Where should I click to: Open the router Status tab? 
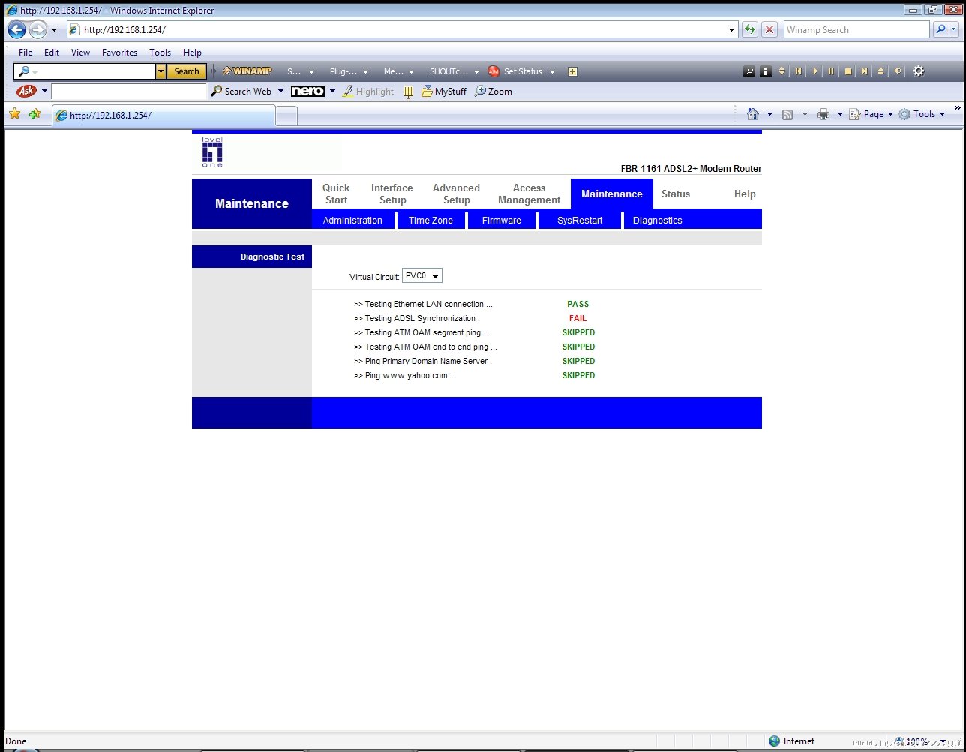point(676,194)
